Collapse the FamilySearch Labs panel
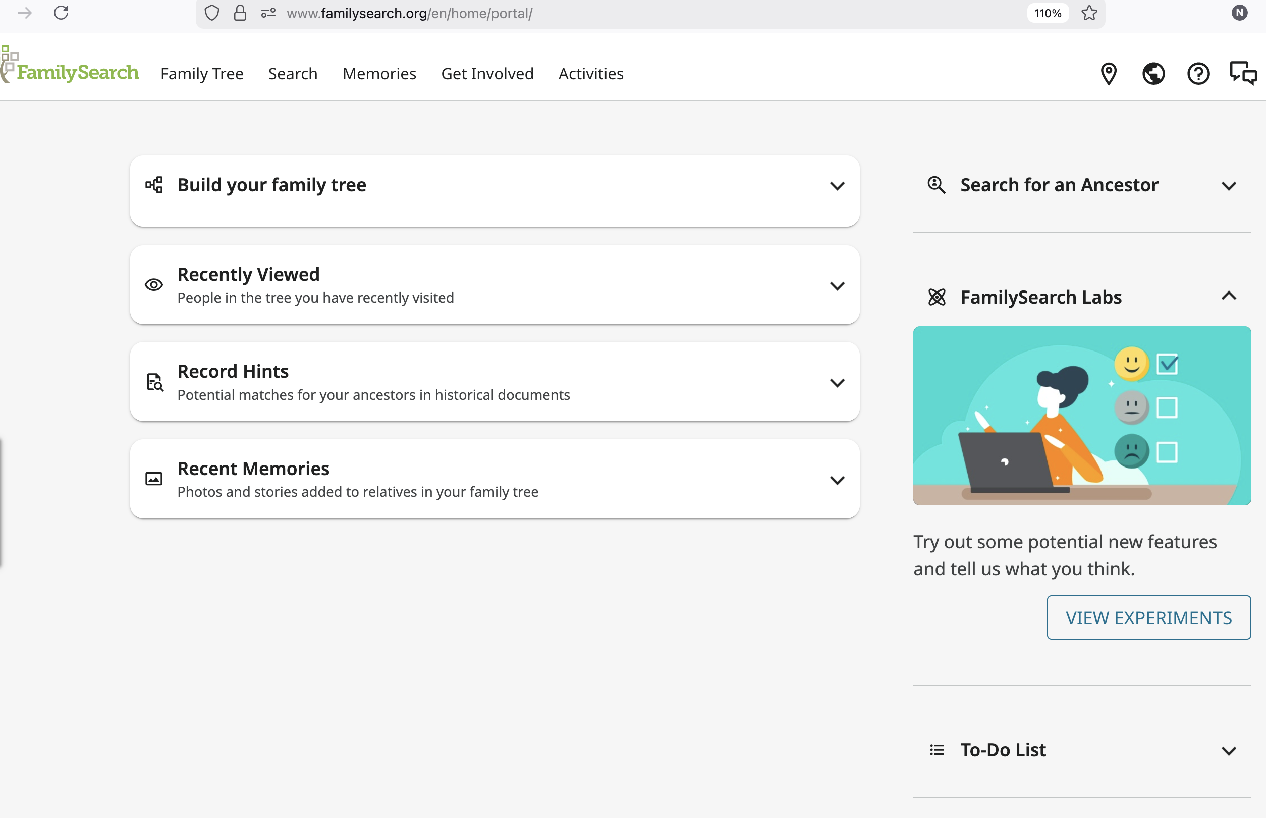The image size is (1266, 818). [1228, 296]
